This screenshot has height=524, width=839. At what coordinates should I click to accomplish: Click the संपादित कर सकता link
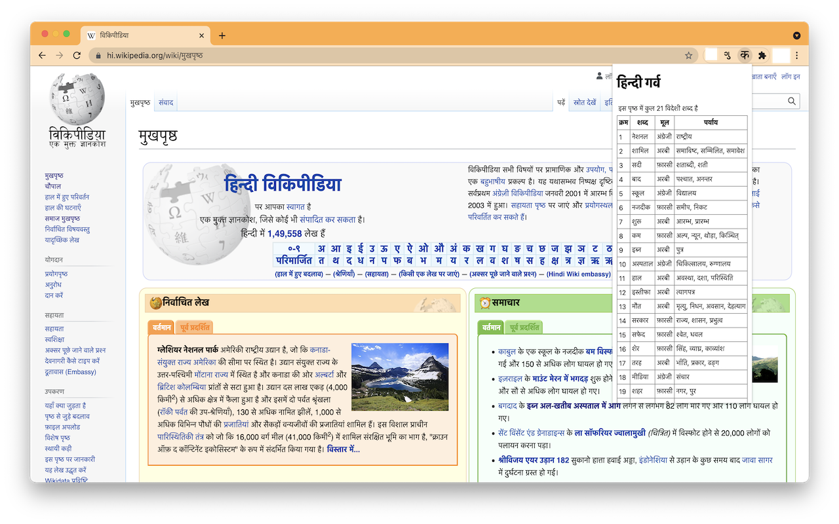[328, 219]
